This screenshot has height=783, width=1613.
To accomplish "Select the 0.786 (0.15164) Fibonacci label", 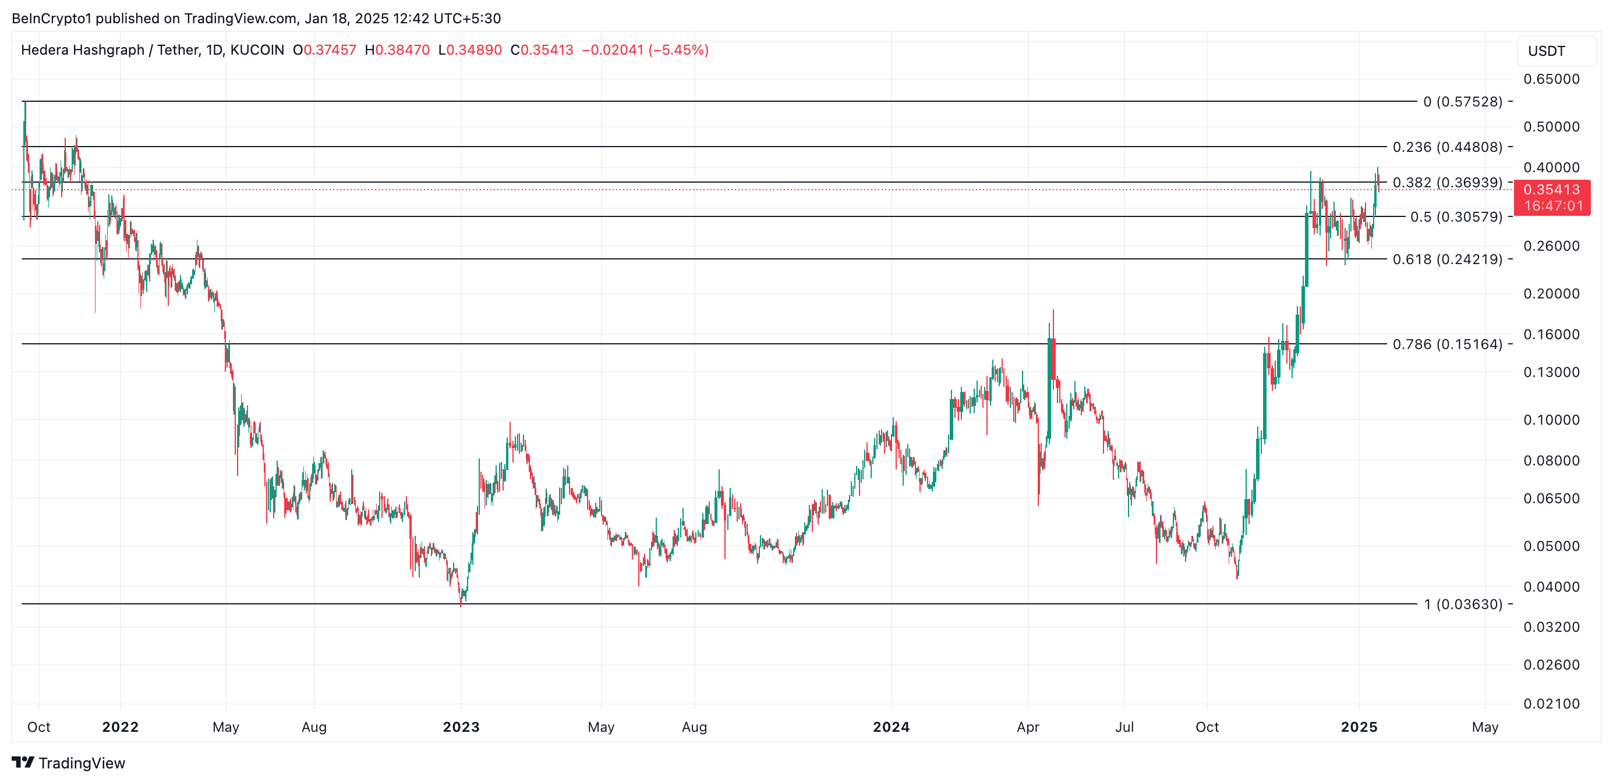I will (1446, 344).
